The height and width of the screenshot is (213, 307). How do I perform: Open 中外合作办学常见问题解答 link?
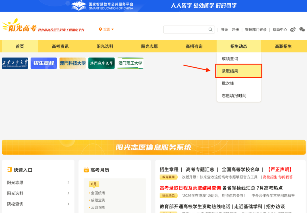pos(273,195)
